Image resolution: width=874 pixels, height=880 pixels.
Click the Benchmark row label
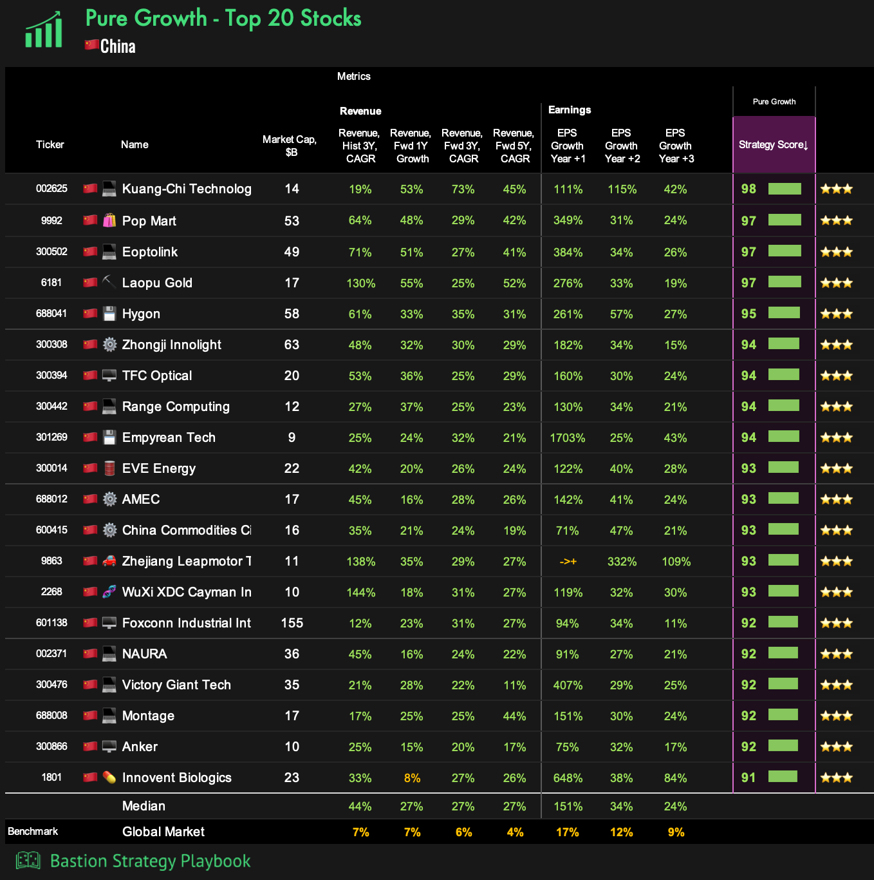click(33, 832)
